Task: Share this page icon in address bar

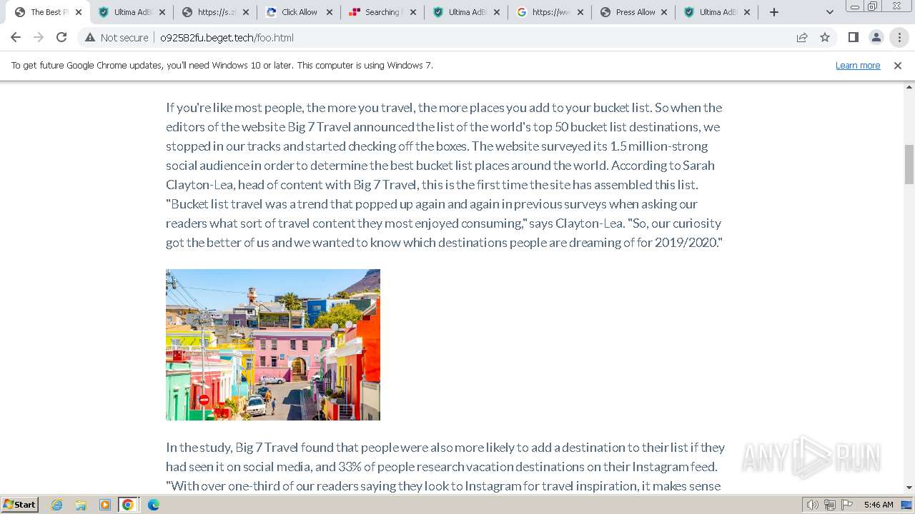Action: (x=802, y=38)
